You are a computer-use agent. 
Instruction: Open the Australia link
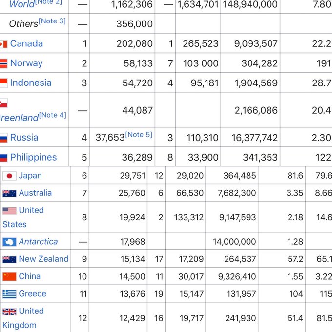click(x=35, y=193)
